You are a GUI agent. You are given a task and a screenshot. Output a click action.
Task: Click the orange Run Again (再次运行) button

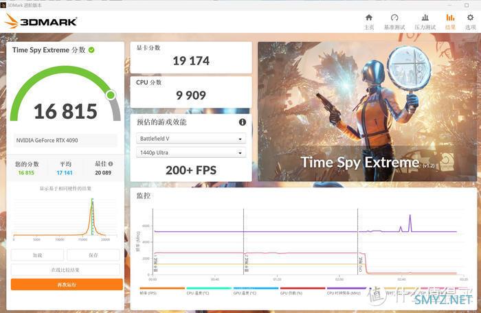pos(67,284)
